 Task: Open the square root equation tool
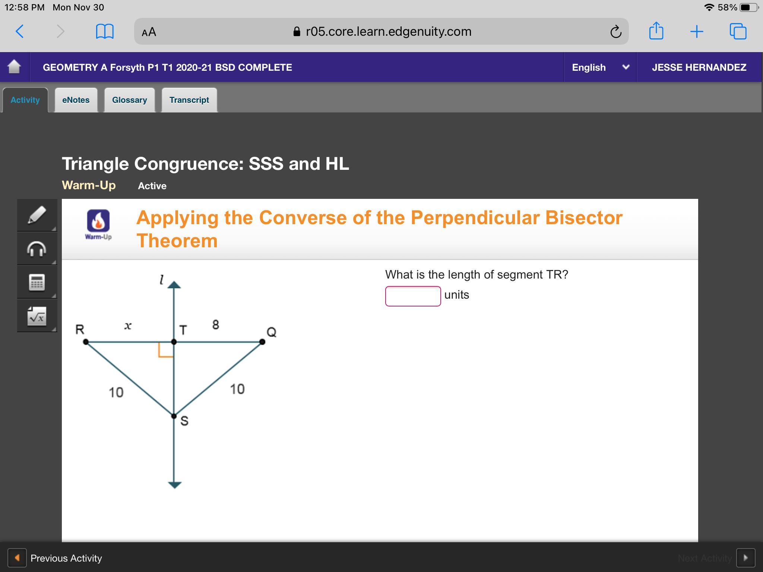37,316
